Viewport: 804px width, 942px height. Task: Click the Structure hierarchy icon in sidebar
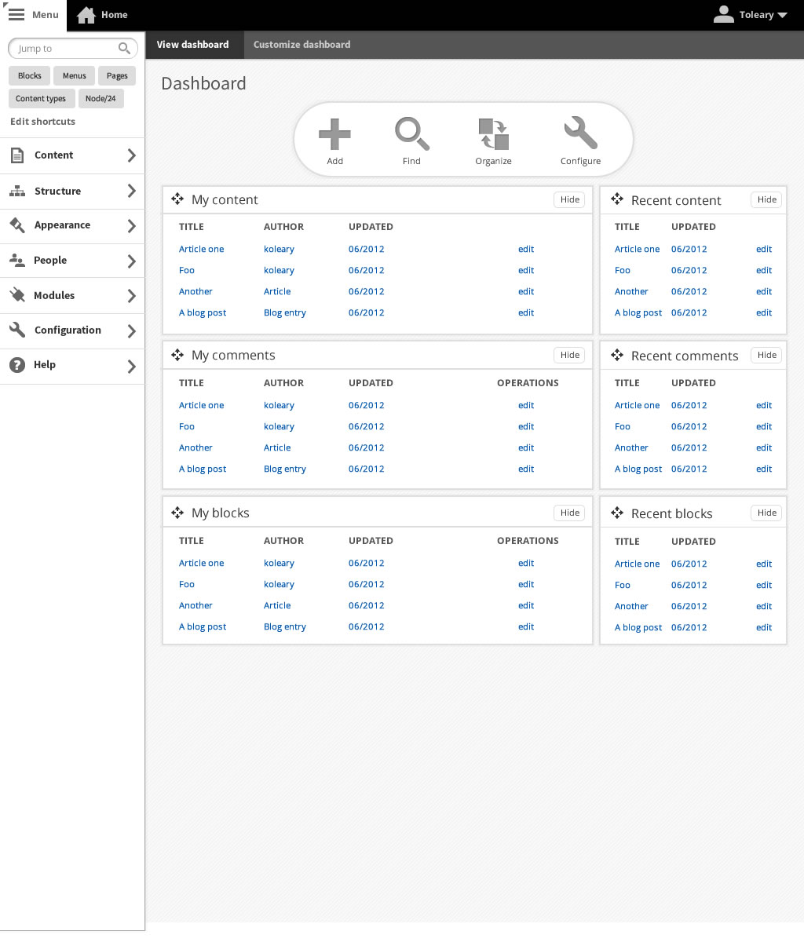[17, 191]
